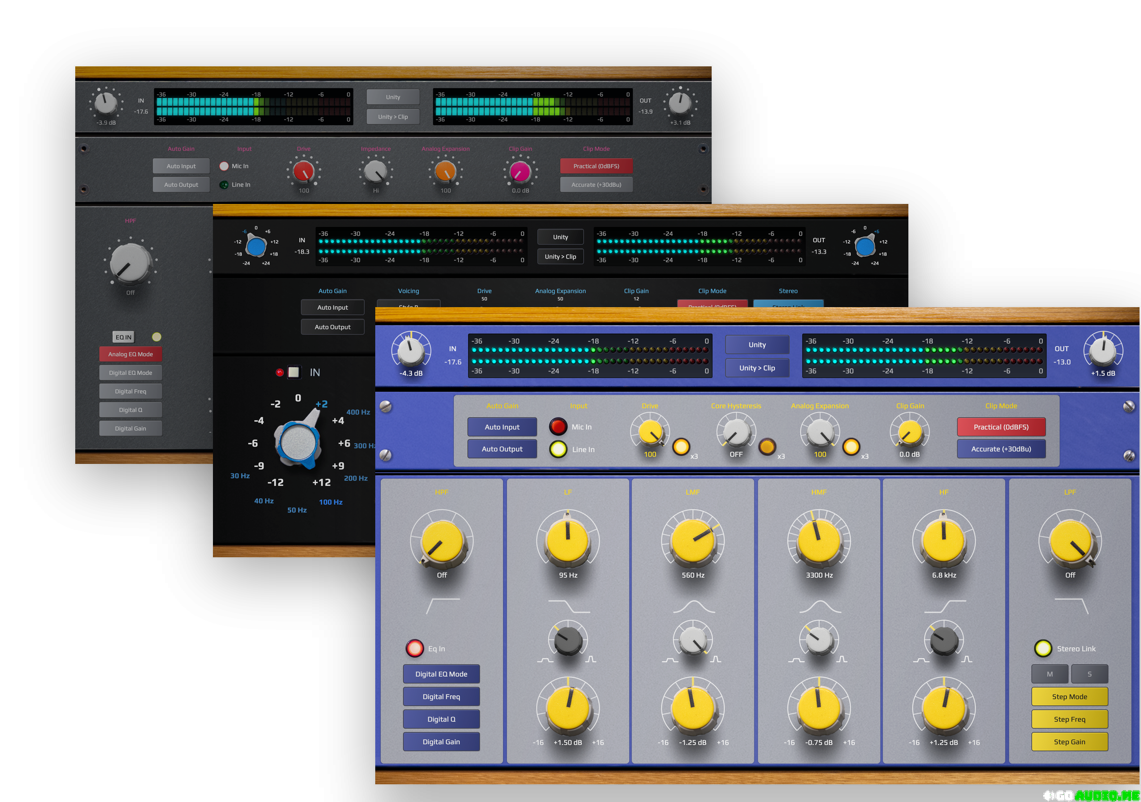
Task: Click Digital Q in blue plugin
Action: pos(441,719)
